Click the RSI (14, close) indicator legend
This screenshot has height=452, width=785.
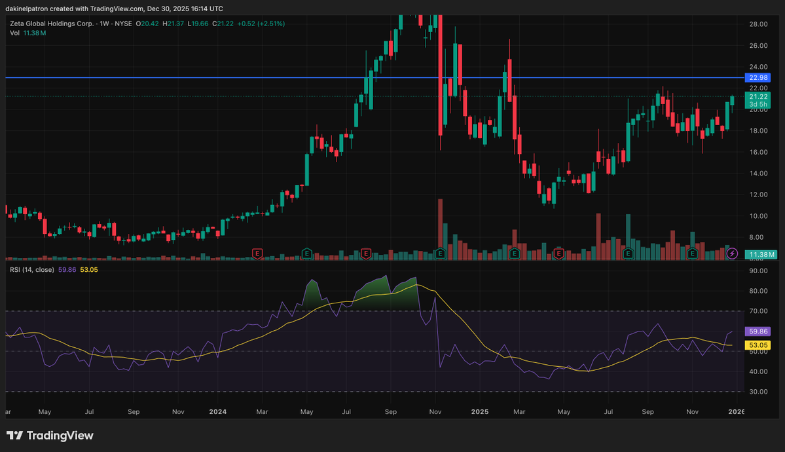click(x=32, y=270)
